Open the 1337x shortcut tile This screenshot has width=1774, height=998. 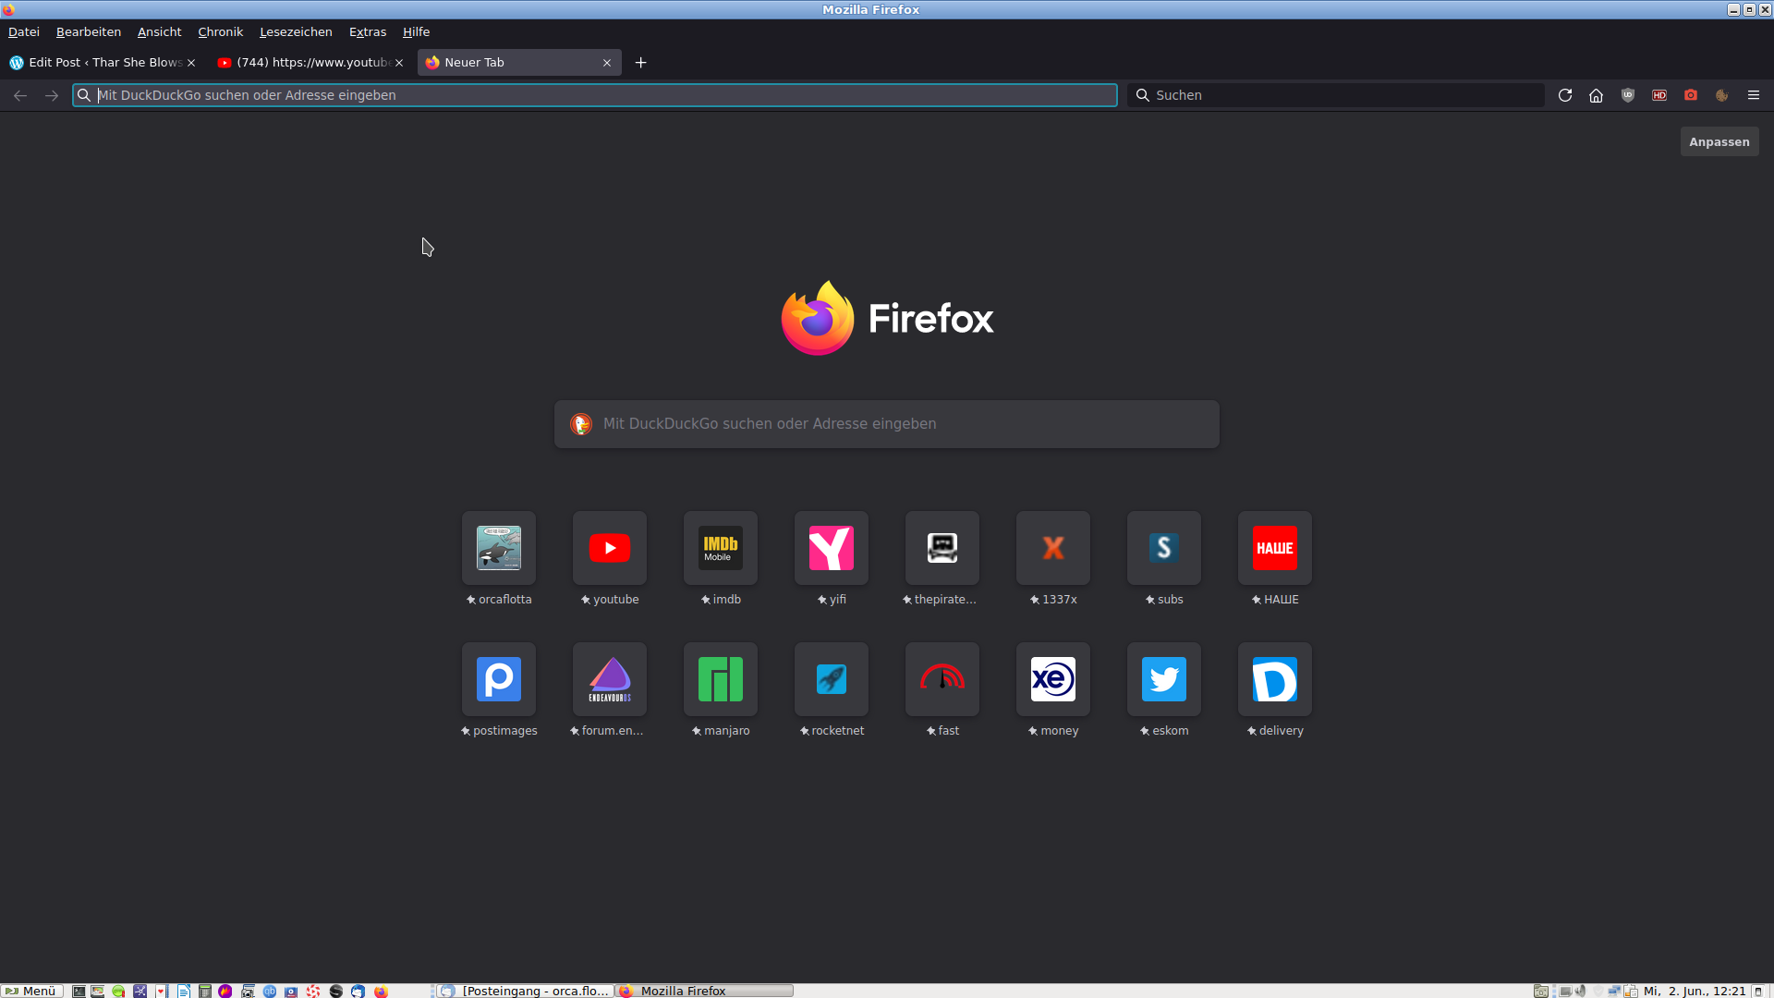point(1053,548)
